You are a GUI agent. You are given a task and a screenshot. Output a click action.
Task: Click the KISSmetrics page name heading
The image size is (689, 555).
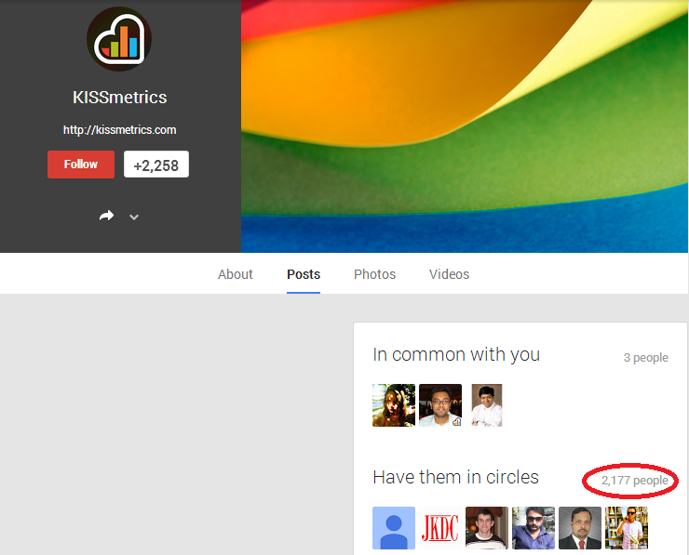point(119,97)
